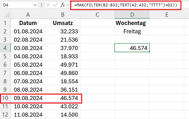Select all cells via corner triangle

point(7,15)
